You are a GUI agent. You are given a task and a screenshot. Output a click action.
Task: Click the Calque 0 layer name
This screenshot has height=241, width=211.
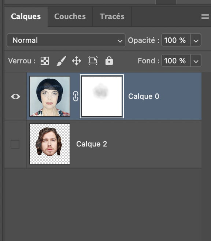point(144,96)
